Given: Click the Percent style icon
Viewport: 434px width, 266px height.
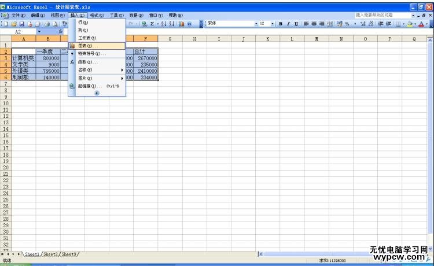Looking at the screenshot, I should [347, 24].
